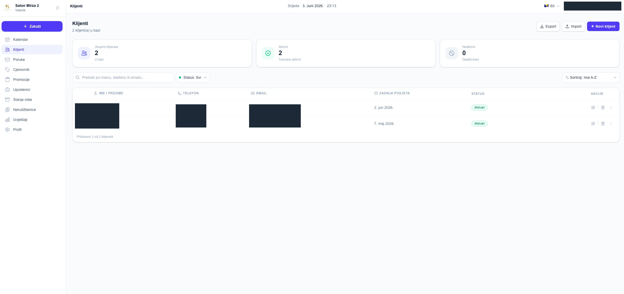Open the Cjenovnik page
Screen dimensions: 624x294
(32, 70)
